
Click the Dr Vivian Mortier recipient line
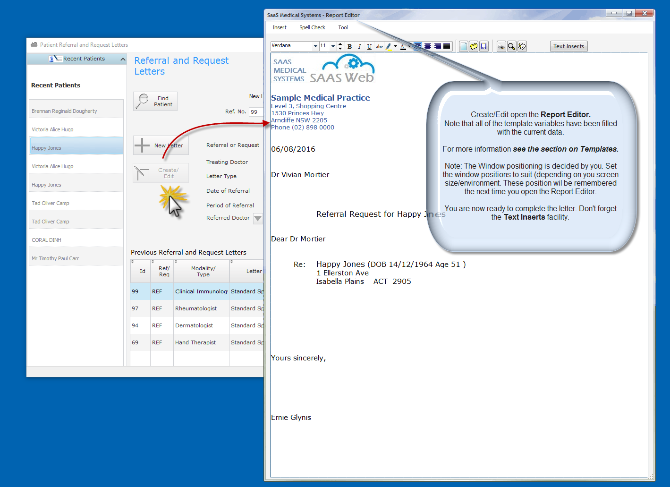[300, 175]
